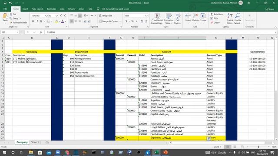Click the Orientation icon
This screenshot has height=156, width=278.
click(85, 16)
